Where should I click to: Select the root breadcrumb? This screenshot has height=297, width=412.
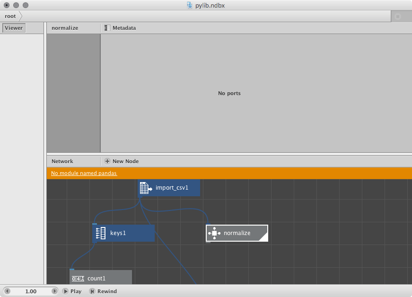[10, 16]
